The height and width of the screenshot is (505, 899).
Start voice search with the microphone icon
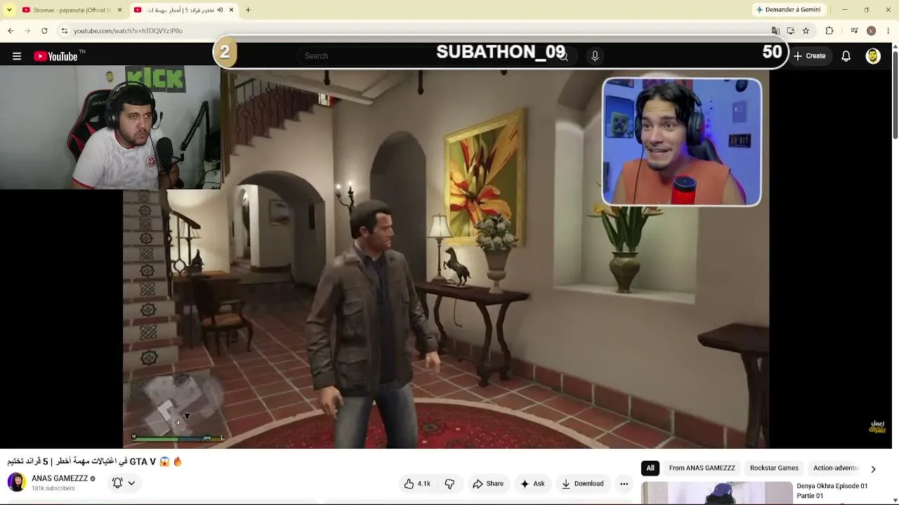(595, 56)
